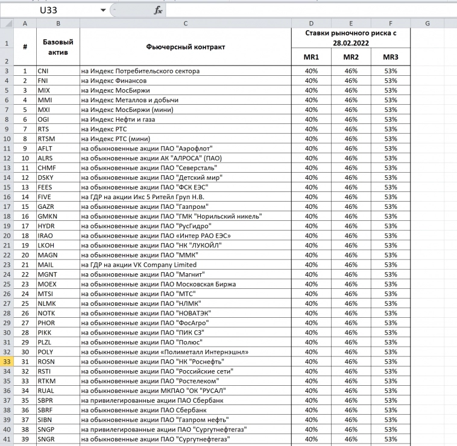Click the "Базовый актив" header cell
457x446 pixels.
click(58, 47)
